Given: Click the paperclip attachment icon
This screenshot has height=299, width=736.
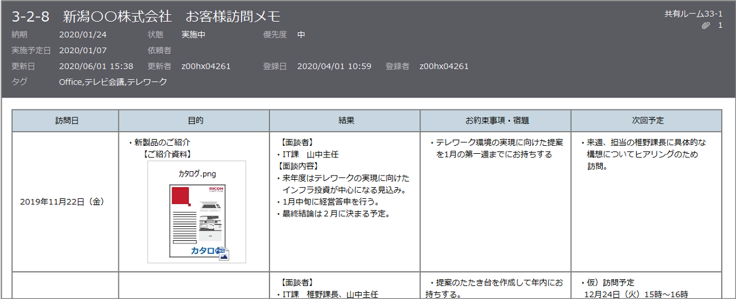Looking at the screenshot, I should click(705, 26).
